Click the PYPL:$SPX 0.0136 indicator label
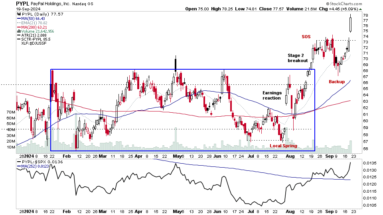Image resolution: width=383 pixels, height=215 pixels. coord(42,162)
